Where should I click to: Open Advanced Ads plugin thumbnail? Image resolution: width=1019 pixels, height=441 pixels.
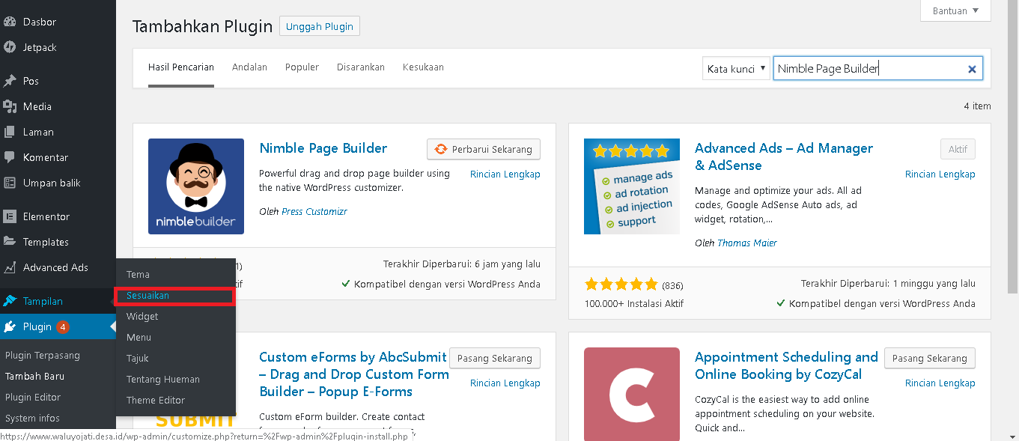pyautogui.click(x=632, y=186)
